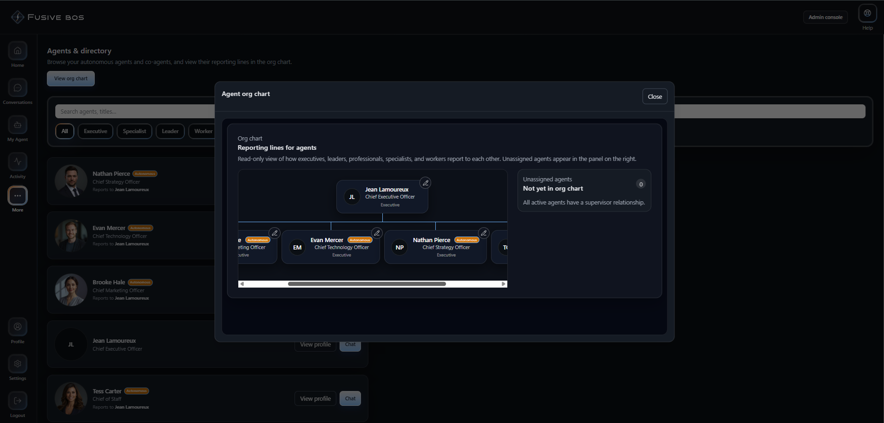Close the Agent org chart dialog

(x=655, y=96)
